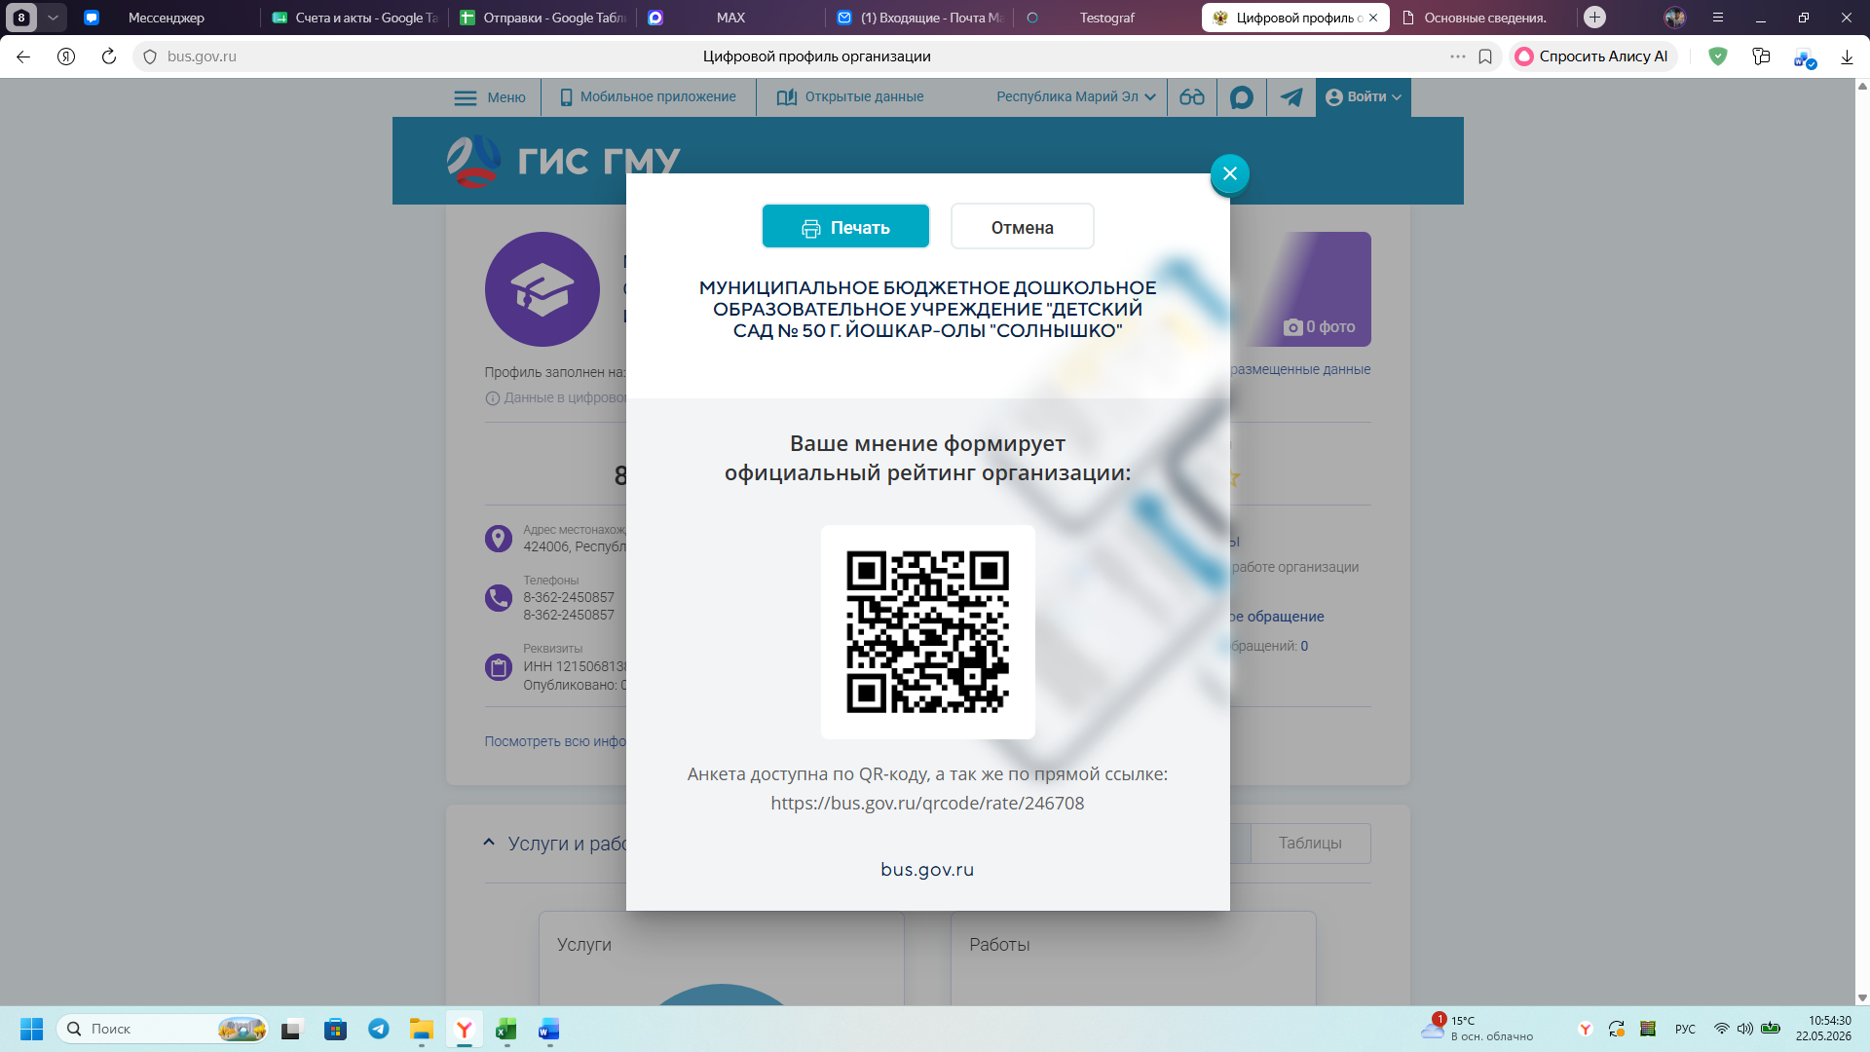Open the Меню hamburger menu
Image resolution: width=1870 pixels, height=1052 pixels.
[490, 97]
